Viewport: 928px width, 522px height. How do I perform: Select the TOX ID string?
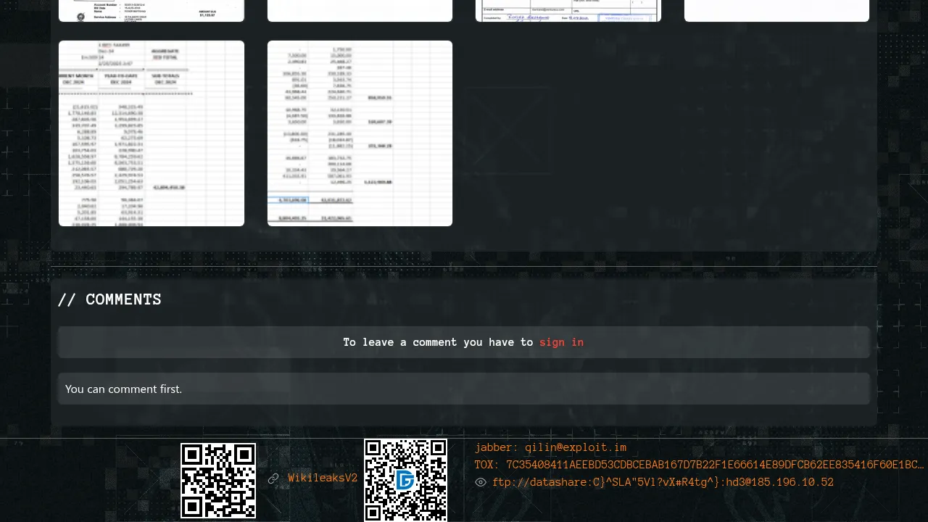click(x=699, y=465)
